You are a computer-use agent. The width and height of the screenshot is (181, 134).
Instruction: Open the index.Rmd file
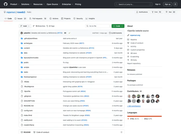(x=28, y=115)
